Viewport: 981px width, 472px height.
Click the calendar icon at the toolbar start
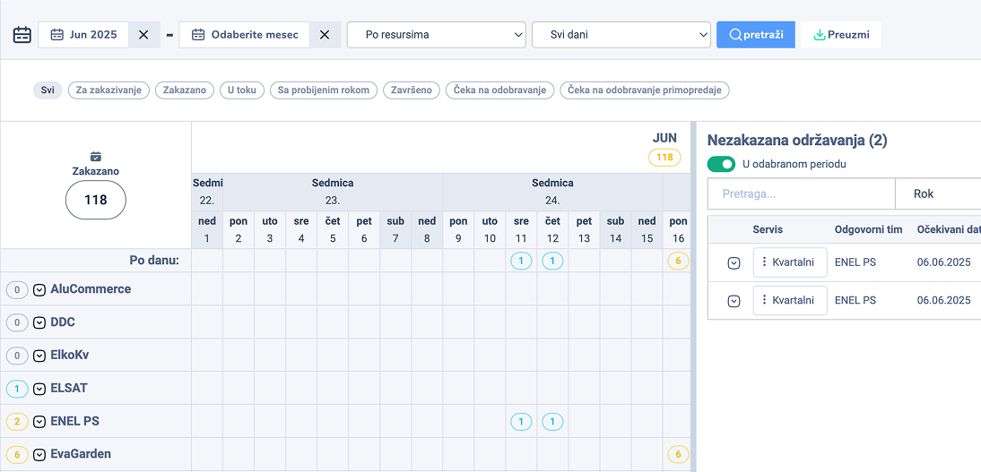(x=22, y=34)
